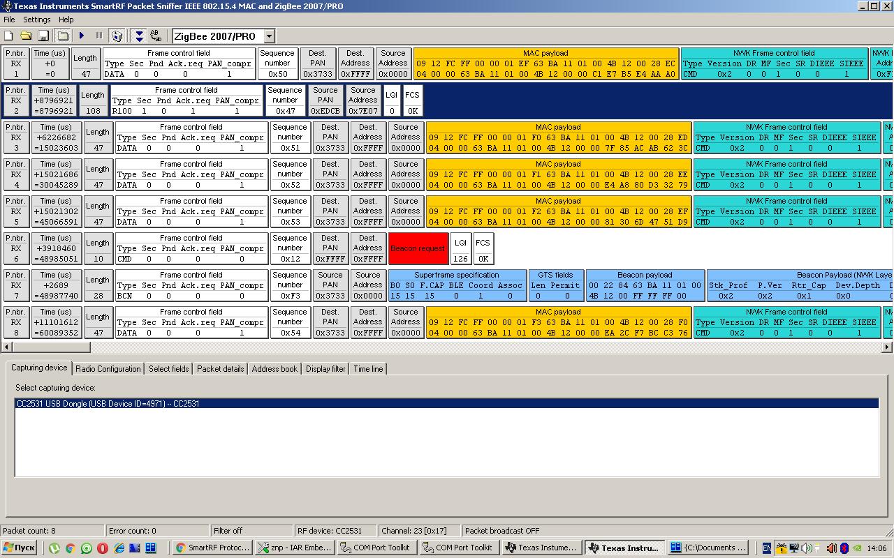The width and height of the screenshot is (894, 558).
Task: Toggle auto-scroll with the double down-arrow icon
Action: 139,36
